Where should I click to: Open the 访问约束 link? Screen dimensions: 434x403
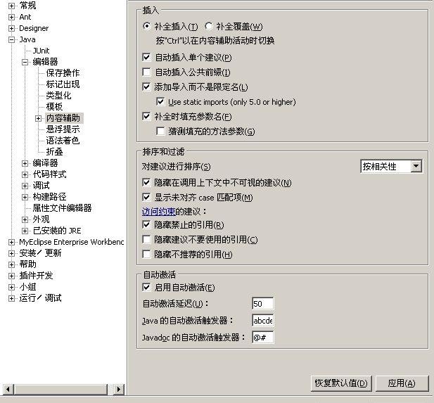click(158, 212)
